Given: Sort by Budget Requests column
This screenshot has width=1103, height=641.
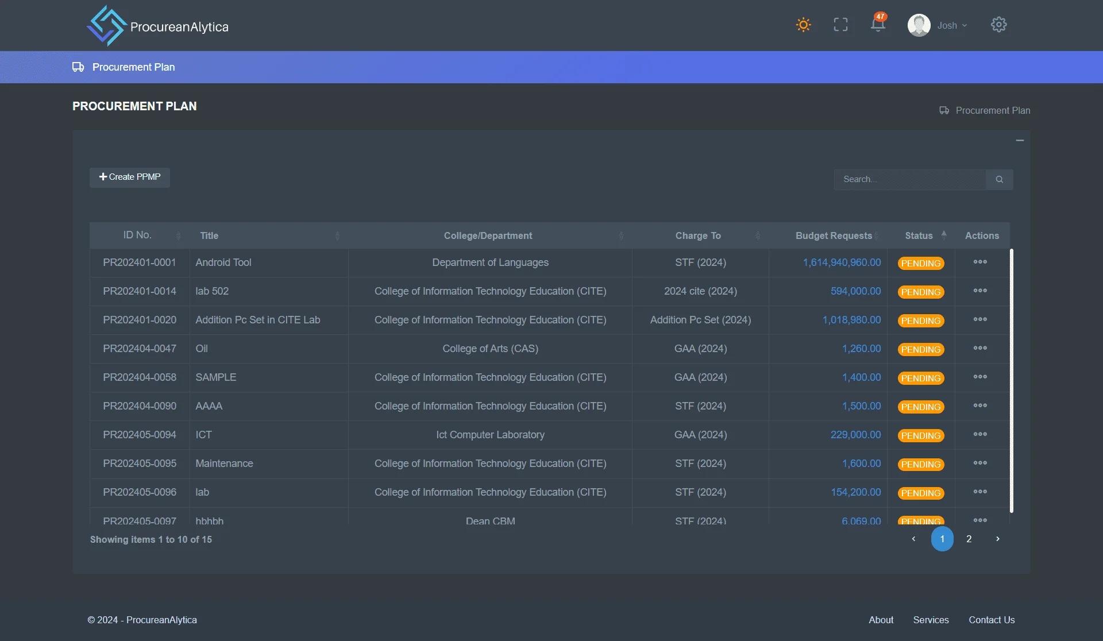Looking at the screenshot, I should 828,235.
